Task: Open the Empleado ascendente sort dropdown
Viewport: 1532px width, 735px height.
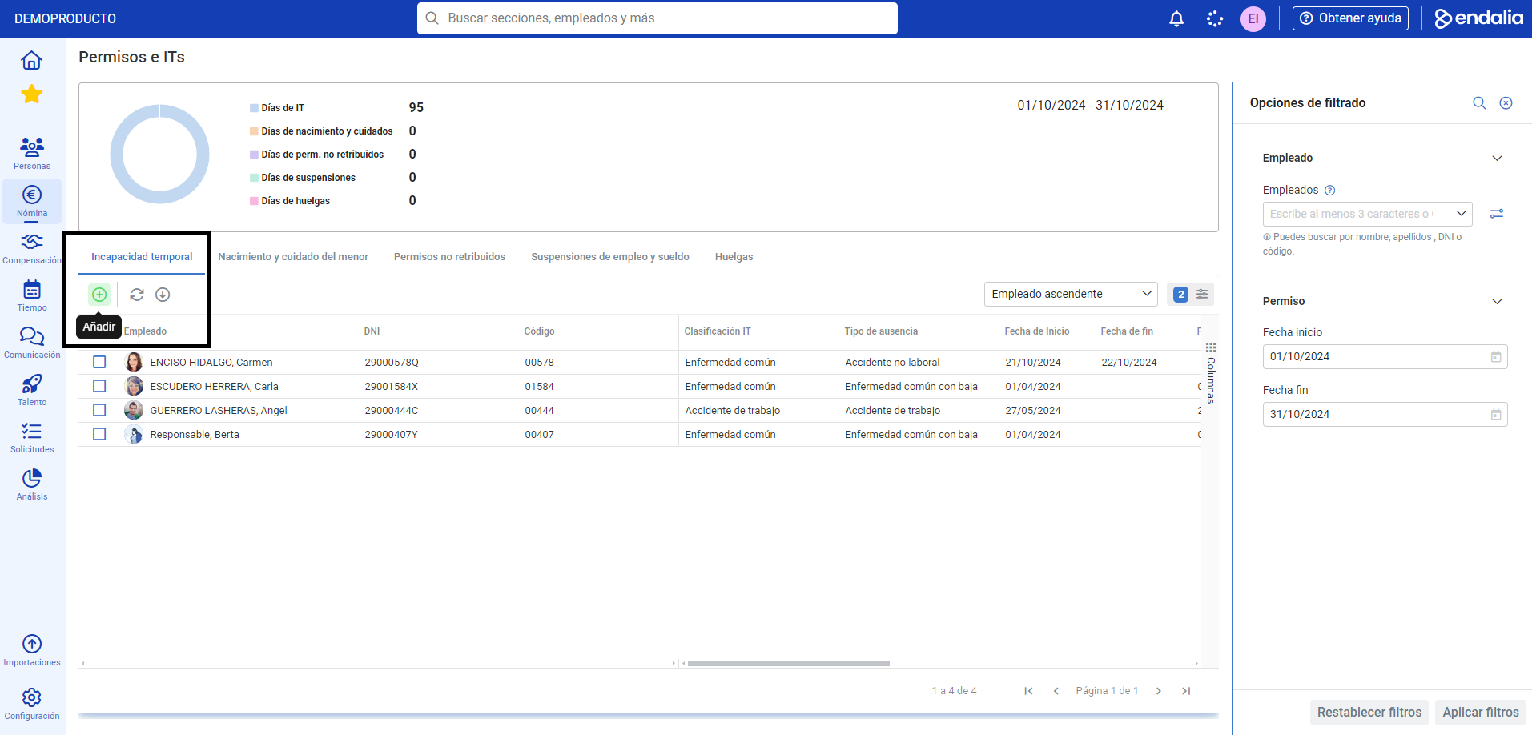Action: [x=1071, y=294]
